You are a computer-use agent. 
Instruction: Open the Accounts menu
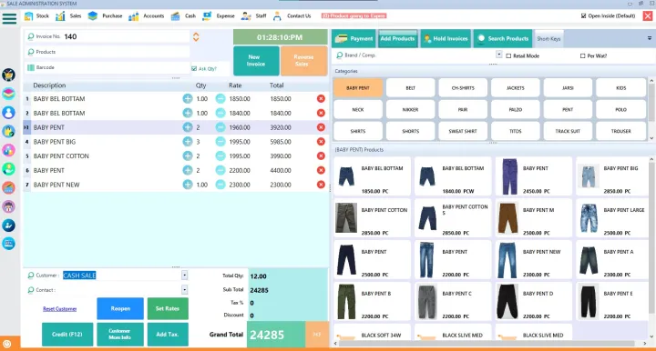(x=147, y=15)
